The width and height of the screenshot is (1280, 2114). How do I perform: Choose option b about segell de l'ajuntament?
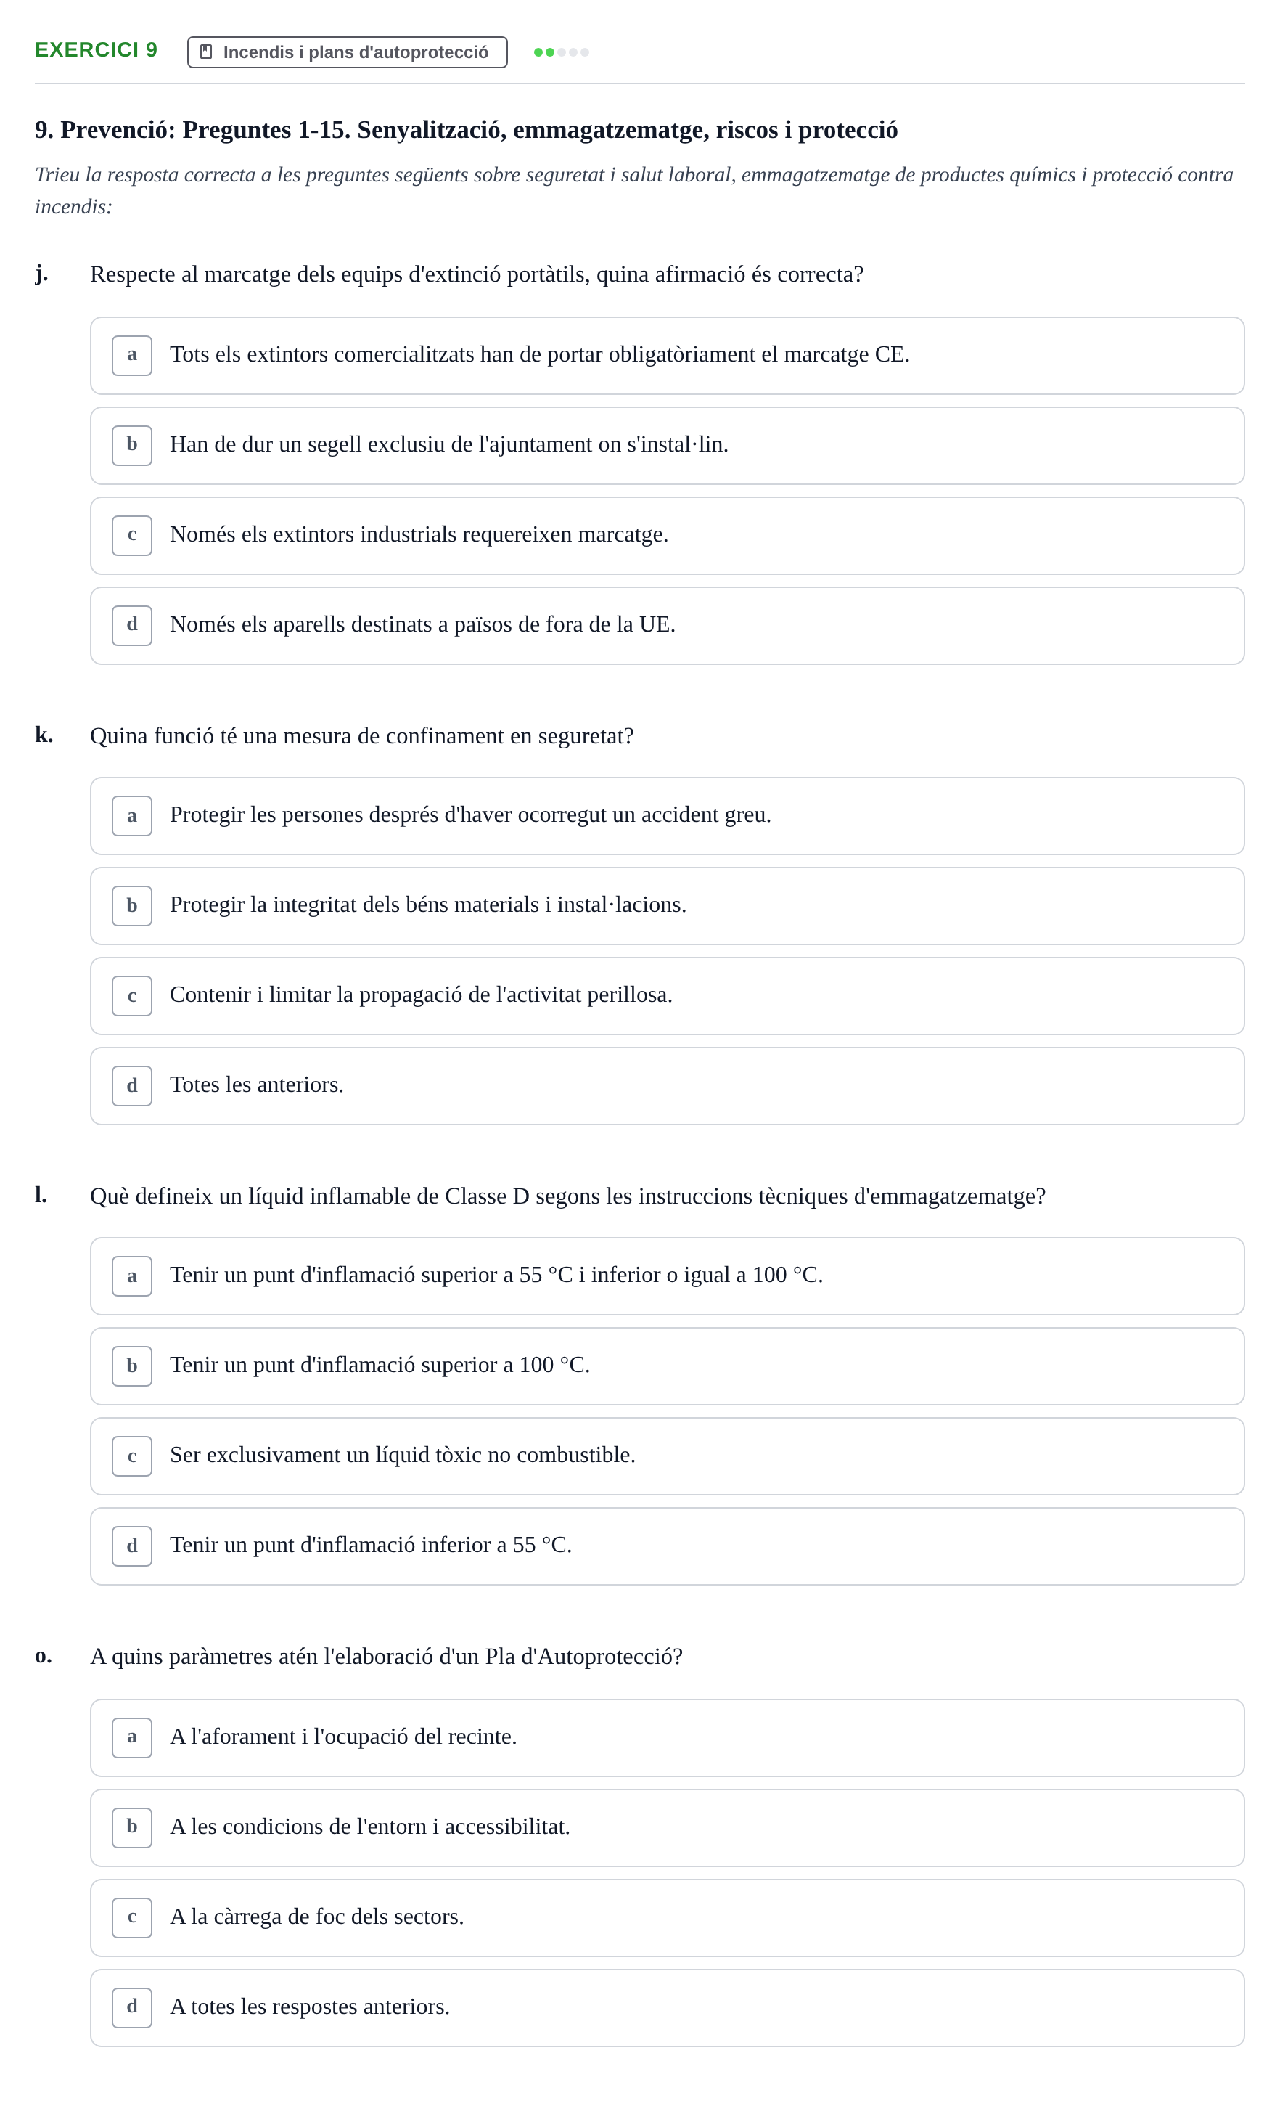667,446
